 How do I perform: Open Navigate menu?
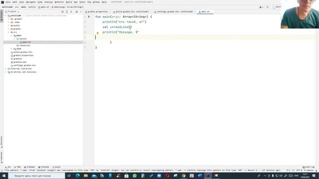pyautogui.click(x=31, y=2)
